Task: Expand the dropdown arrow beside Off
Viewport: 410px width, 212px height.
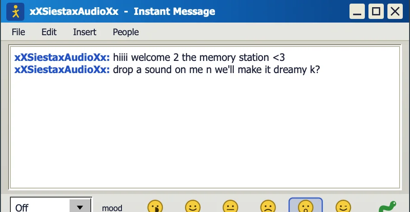Action: pos(80,206)
